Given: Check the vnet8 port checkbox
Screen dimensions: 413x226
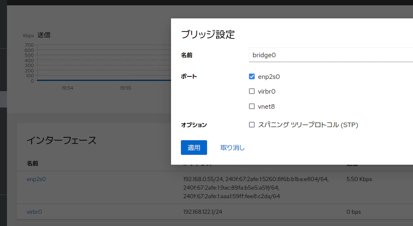Looking at the screenshot, I should point(252,106).
